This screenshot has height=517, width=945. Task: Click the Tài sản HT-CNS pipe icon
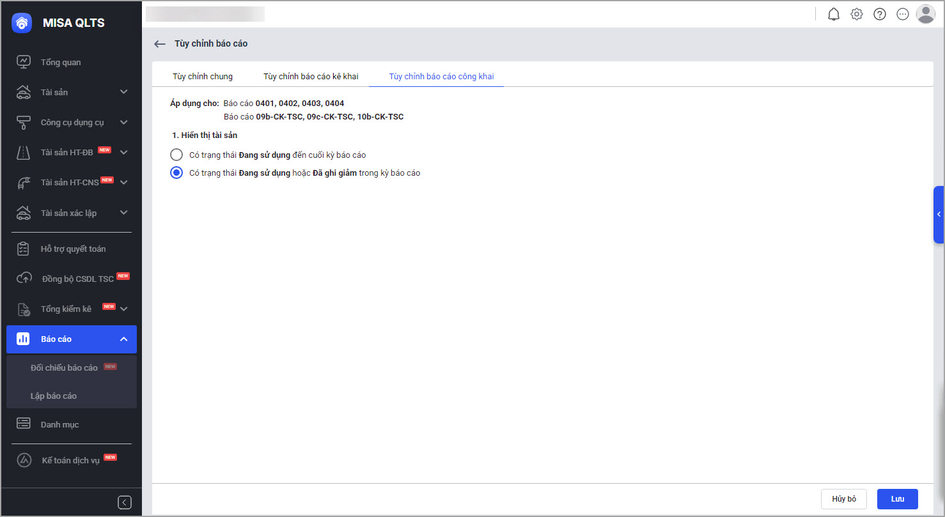[x=24, y=183]
